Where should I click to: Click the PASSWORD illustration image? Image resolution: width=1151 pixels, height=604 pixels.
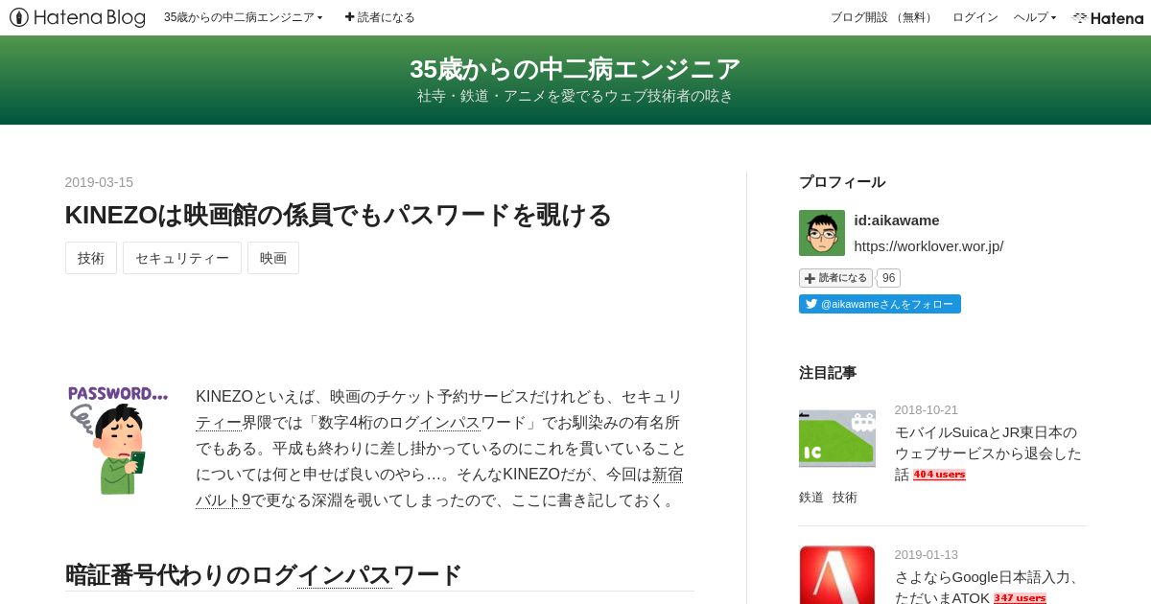click(x=117, y=440)
